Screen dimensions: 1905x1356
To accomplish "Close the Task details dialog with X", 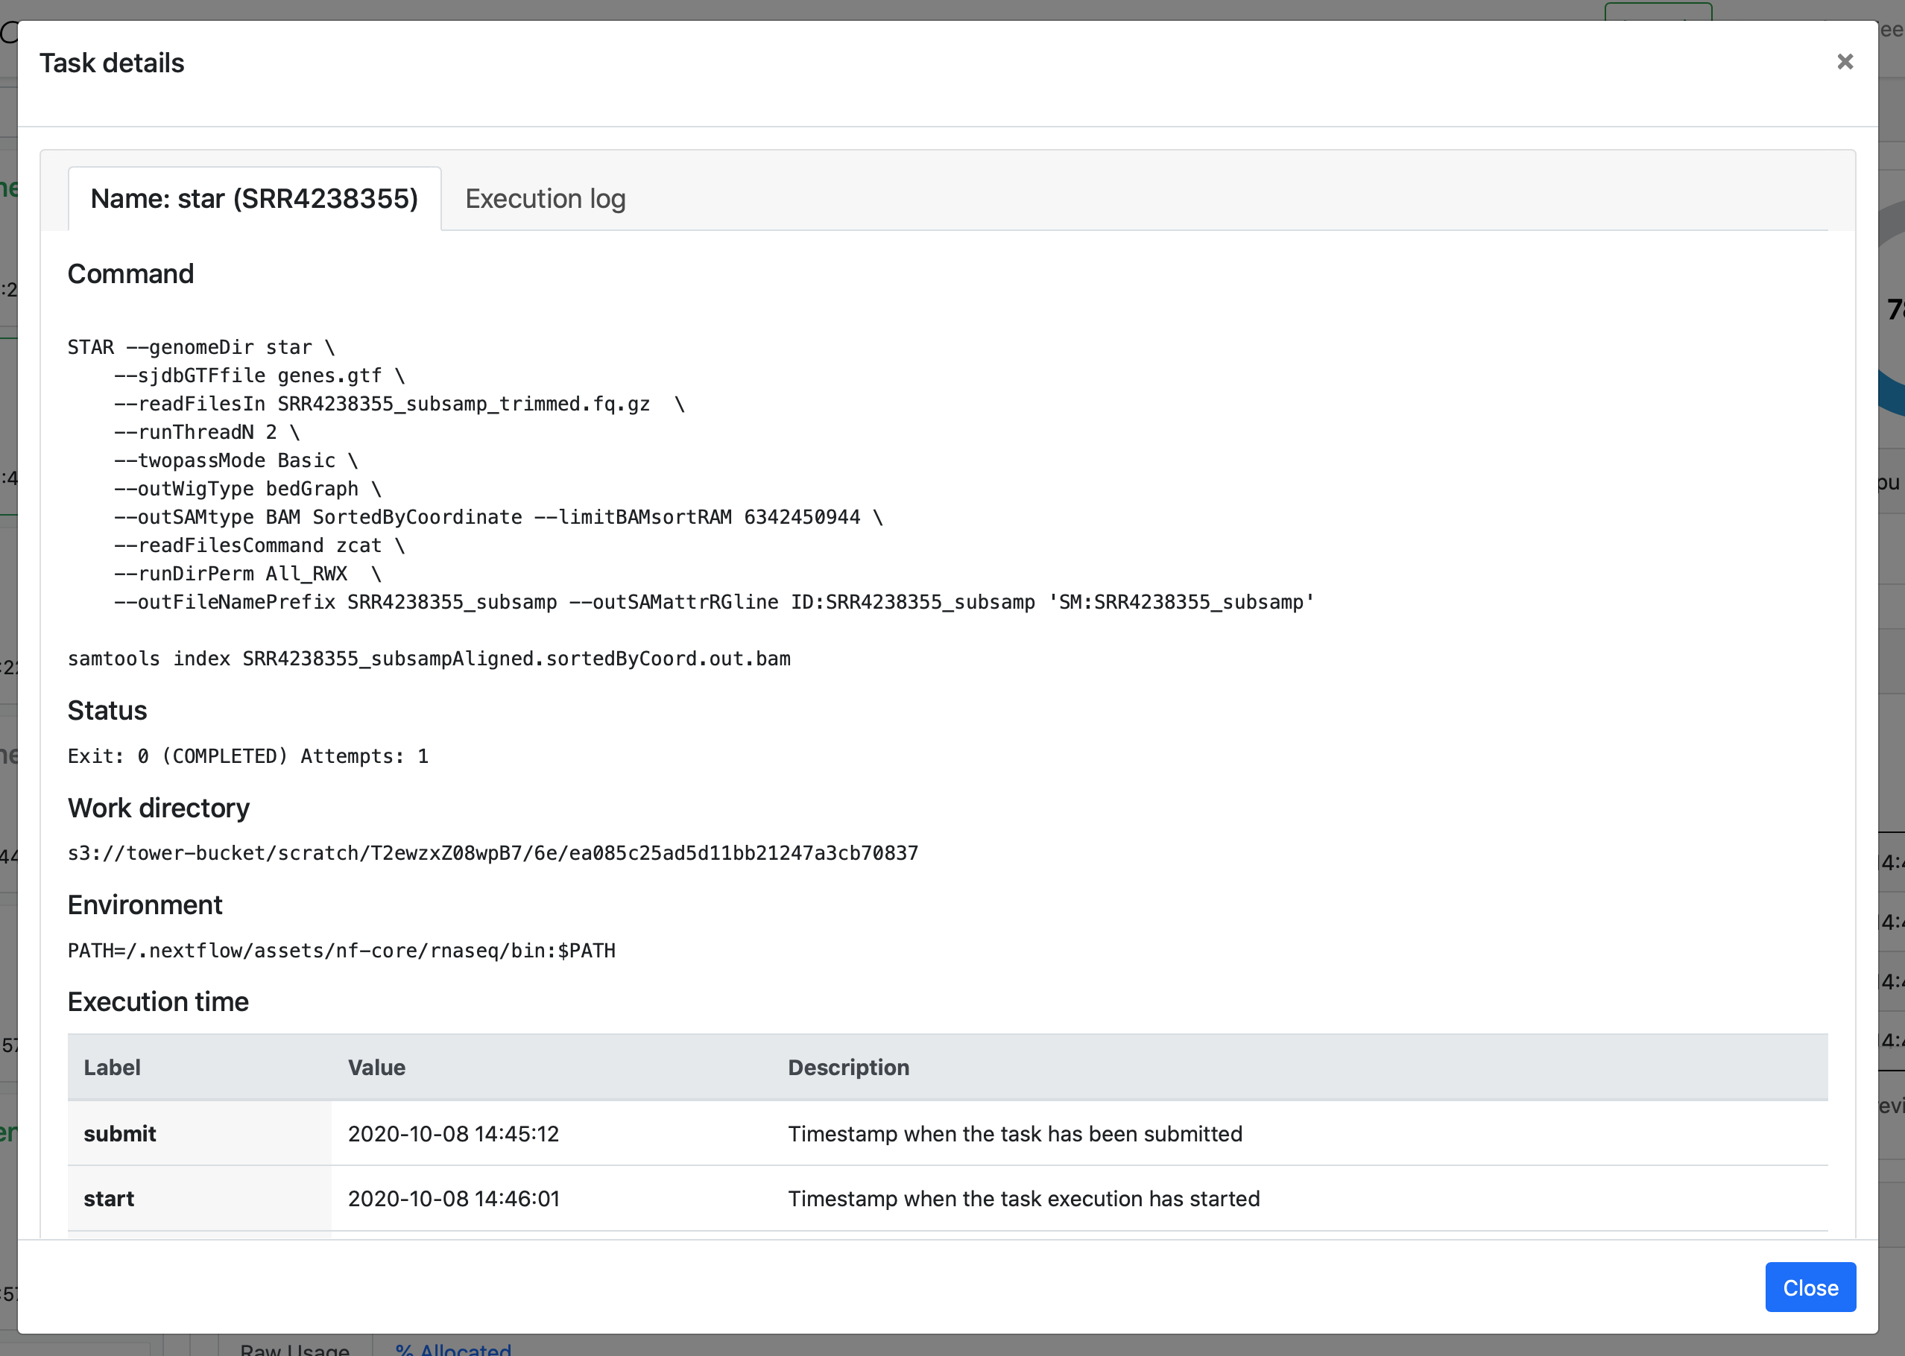I will click(x=1844, y=62).
